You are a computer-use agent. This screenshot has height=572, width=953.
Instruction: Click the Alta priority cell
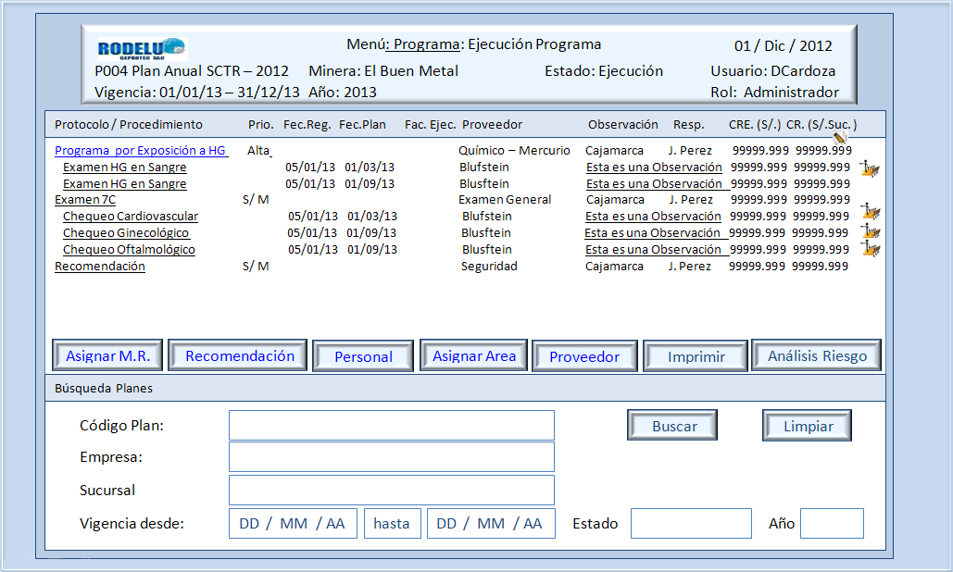[x=258, y=151]
